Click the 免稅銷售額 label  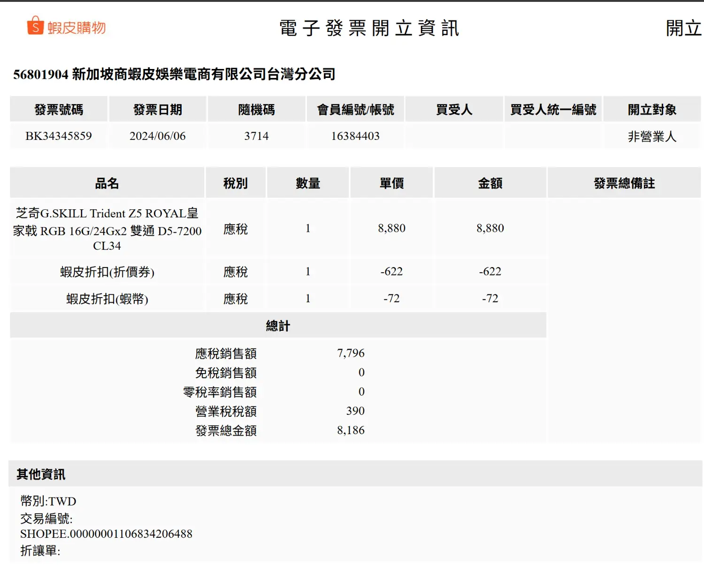pyautogui.click(x=226, y=373)
